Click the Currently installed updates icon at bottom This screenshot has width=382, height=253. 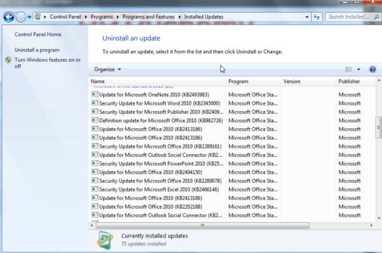pos(105,240)
